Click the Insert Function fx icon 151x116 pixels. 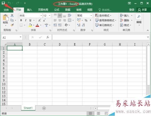pos(48,37)
